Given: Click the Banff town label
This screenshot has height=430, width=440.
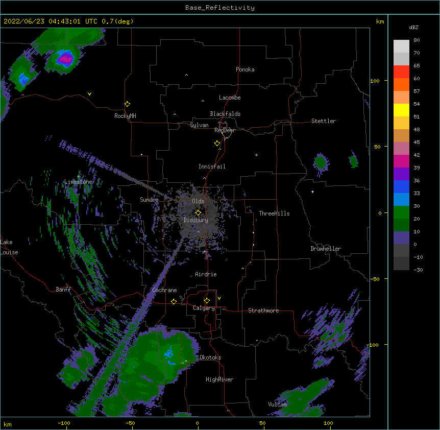Looking at the screenshot, I should [63, 290].
